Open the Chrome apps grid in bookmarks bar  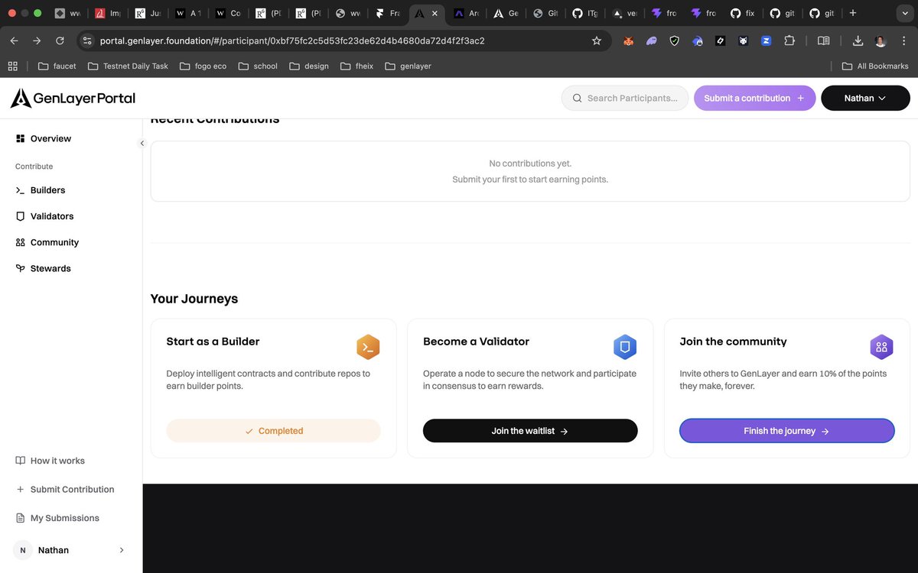(x=12, y=66)
